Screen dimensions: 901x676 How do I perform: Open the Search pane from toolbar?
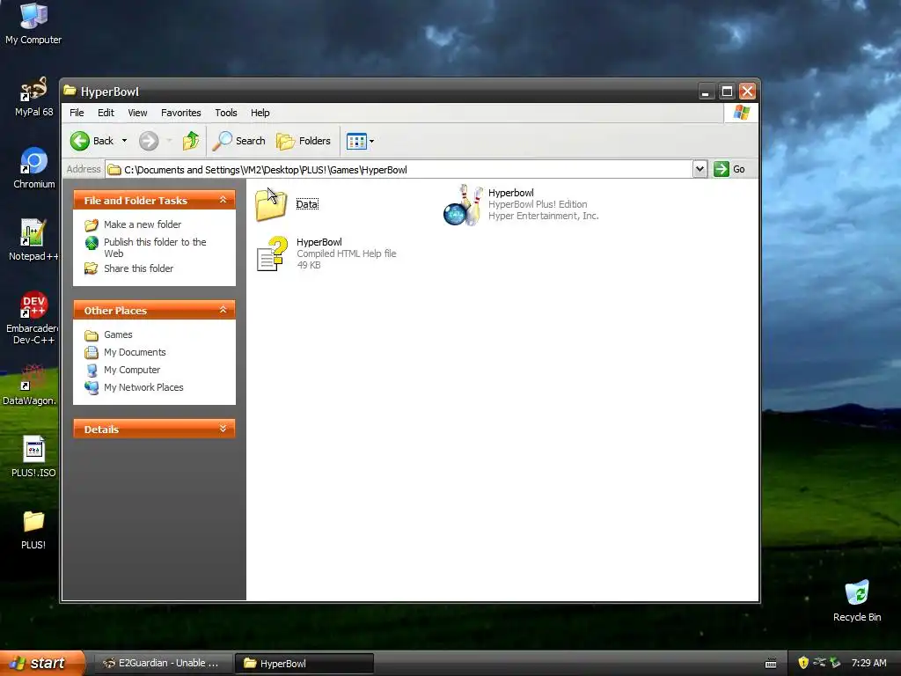pos(239,141)
